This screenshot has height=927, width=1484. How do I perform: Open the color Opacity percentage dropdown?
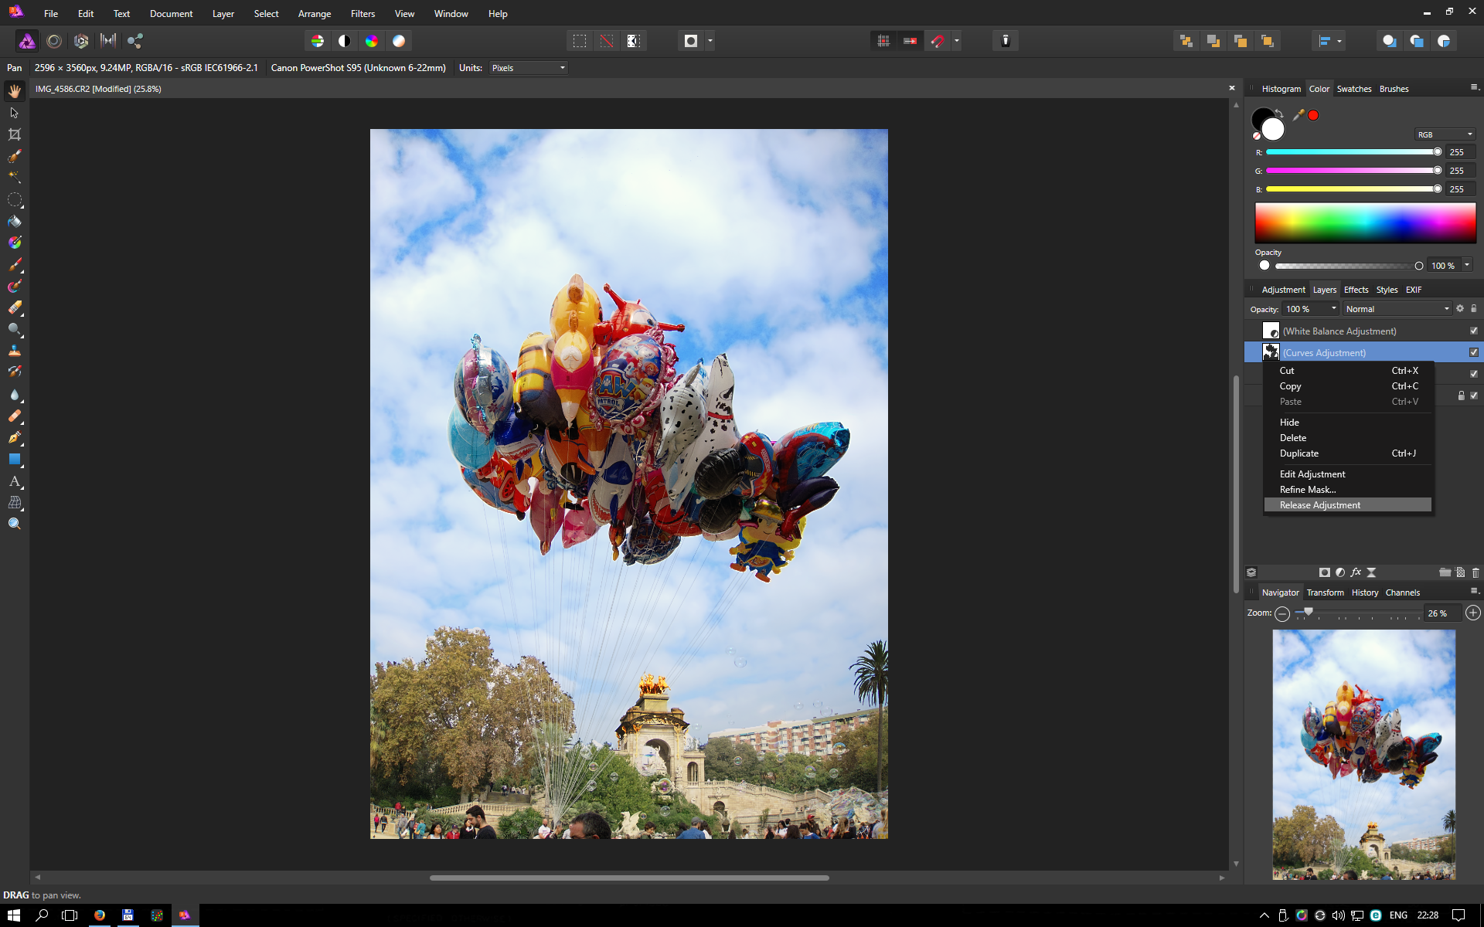click(x=1467, y=265)
